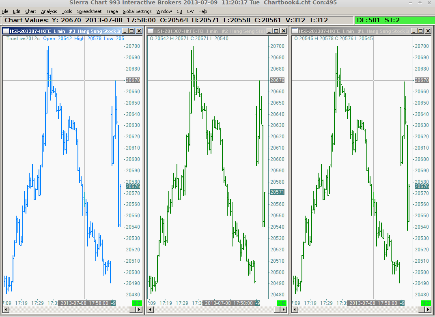
Task: Click left scroll arrow of chart #3
Action: pos(6,310)
